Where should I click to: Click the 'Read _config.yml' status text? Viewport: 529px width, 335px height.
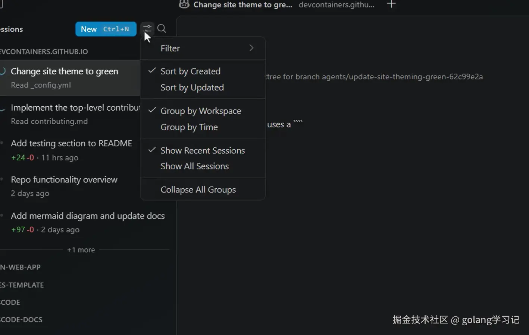coord(41,85)
